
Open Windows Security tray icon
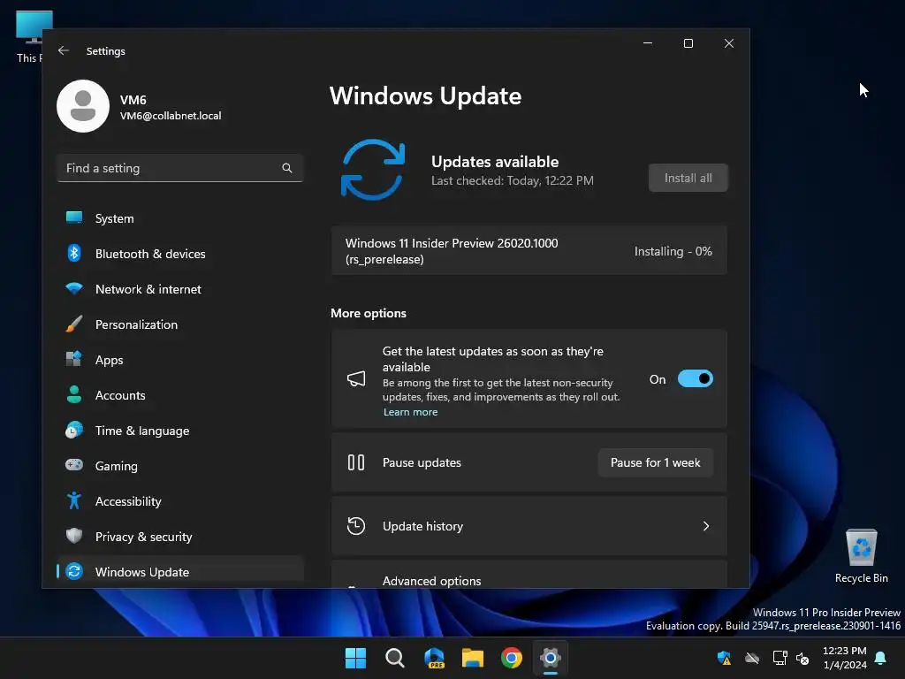[x=725, y=658]
